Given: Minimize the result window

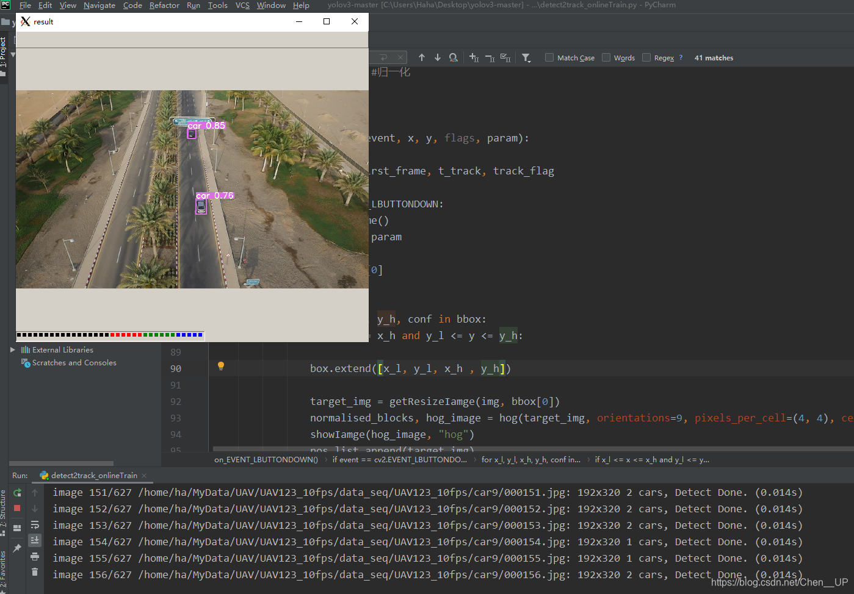Looking at the screenshot, I should click(299, 21).
